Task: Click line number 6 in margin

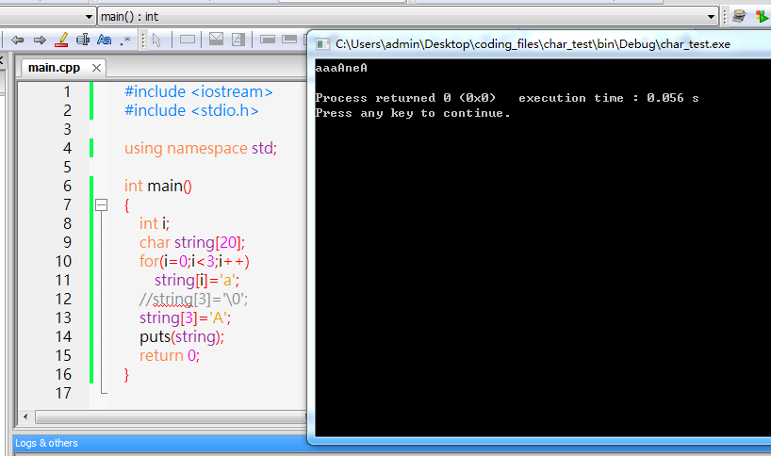Action: 67,187
